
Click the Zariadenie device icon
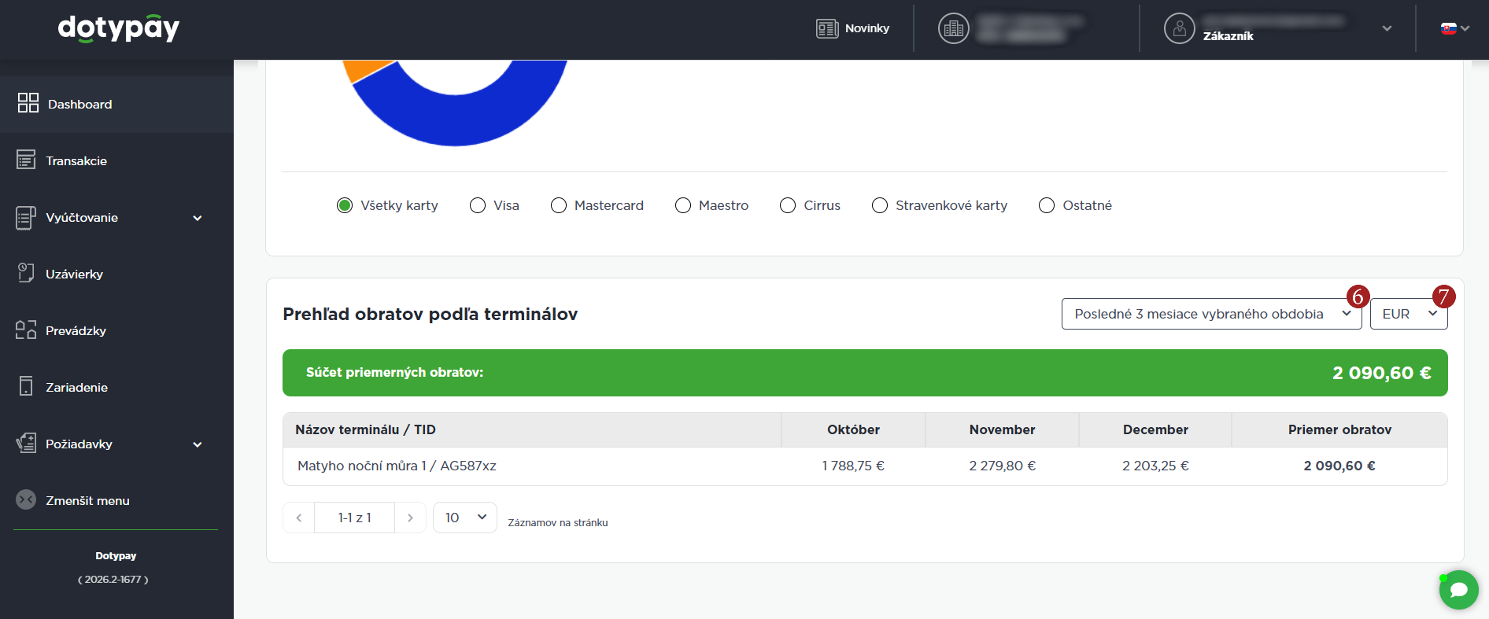click(x=26, y=386)
